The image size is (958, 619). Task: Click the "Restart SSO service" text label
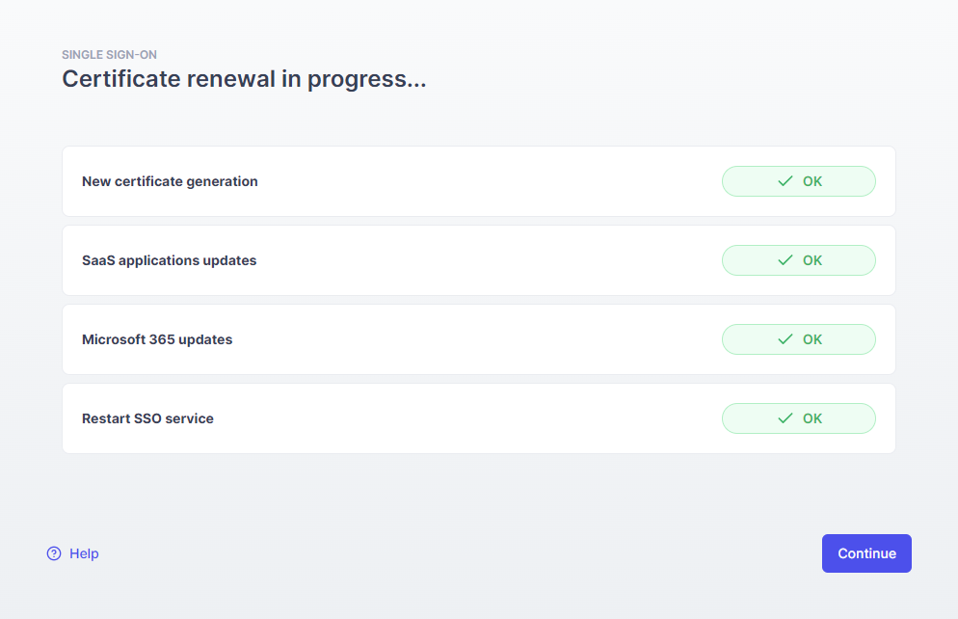tap(147, 418)
